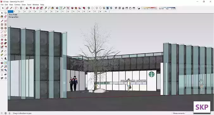
Task: Select the Eraser tool in the top toolbar
Action: click(7, 8)
